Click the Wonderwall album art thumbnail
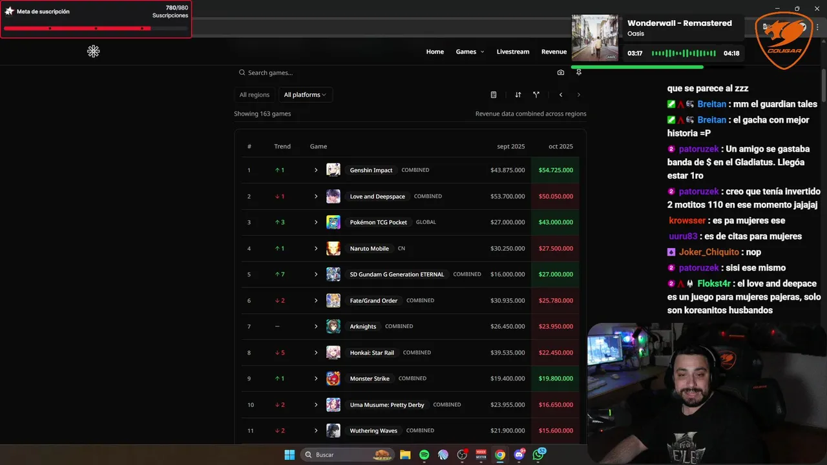The width and height of the screenshot is (827, 465). coord(595,38)
